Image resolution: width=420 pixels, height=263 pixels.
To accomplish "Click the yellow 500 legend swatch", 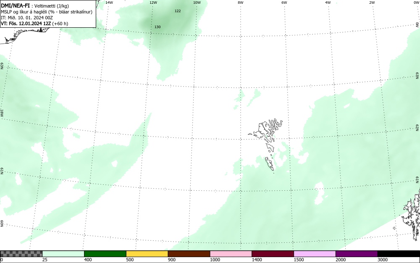I will 147,254.
